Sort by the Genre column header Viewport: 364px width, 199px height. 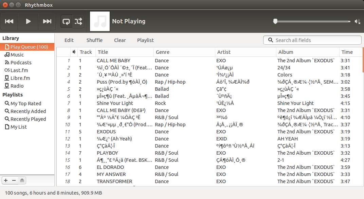pos(184,52)
